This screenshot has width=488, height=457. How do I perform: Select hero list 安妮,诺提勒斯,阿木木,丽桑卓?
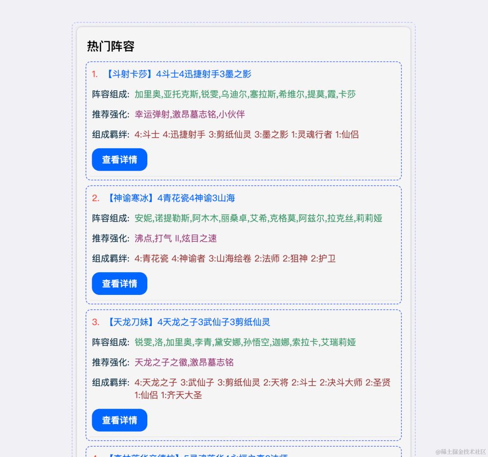pyautogui.click(x=258, y=219)
